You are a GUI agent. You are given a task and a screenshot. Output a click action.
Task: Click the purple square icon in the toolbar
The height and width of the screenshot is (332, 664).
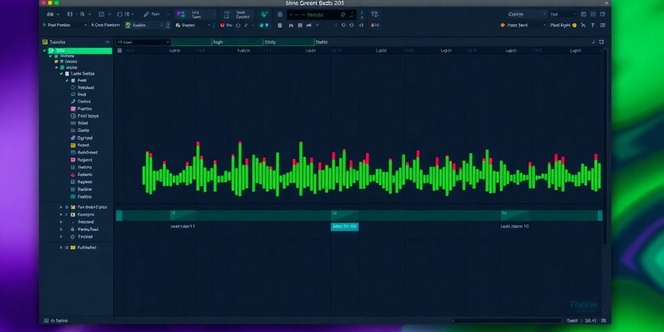click(178, 14)
